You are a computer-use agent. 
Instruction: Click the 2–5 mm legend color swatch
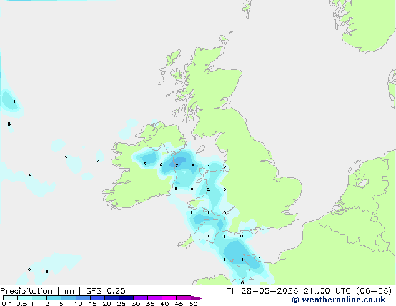54,298
